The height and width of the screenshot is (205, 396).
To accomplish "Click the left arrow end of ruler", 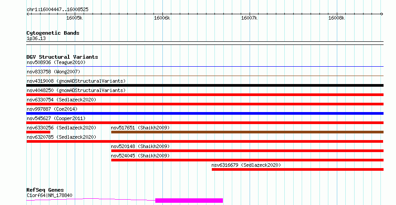I will (x=28, y=14).
